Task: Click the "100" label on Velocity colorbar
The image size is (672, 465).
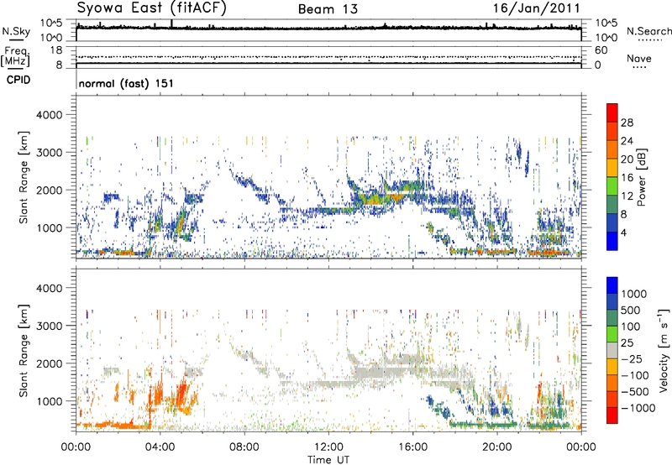Action: (x=631, y=327)
